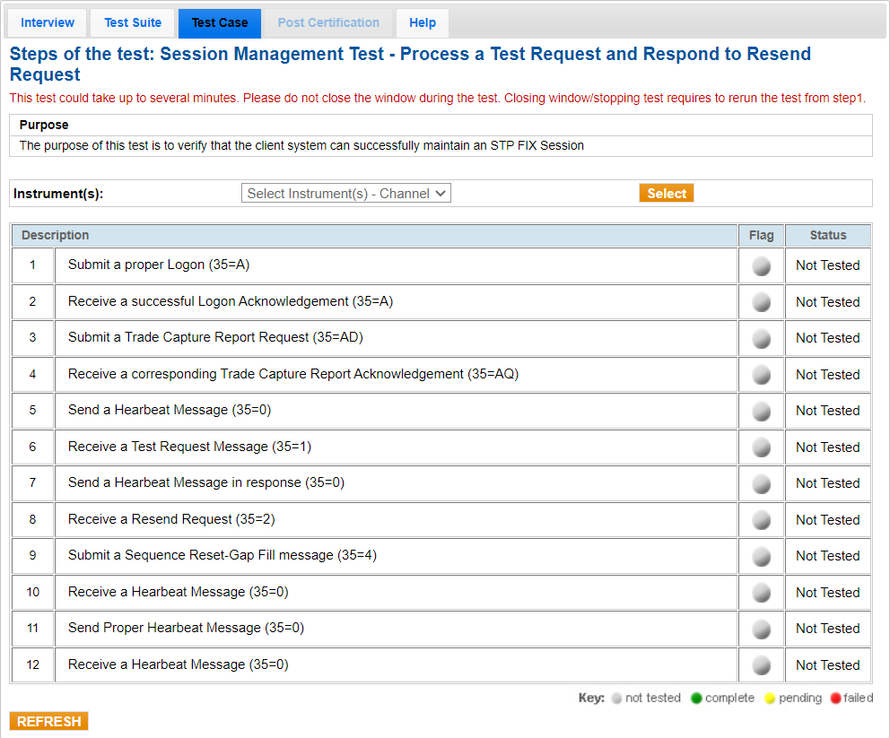Click the Flag indicator for step 1 Logon
Viewport: 890px width, 738px height.
click(x=761, y=265)
